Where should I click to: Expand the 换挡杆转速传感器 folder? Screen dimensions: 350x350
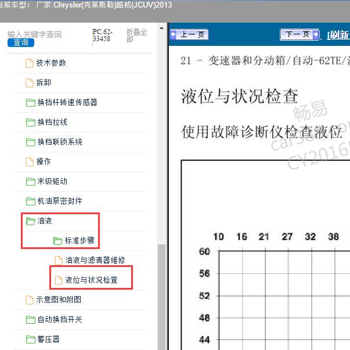[x=67, y=102]
